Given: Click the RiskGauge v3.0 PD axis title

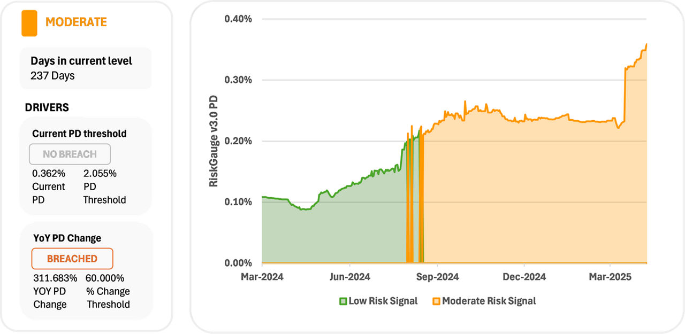Looking at the screenshot, I should click(214, 141).
